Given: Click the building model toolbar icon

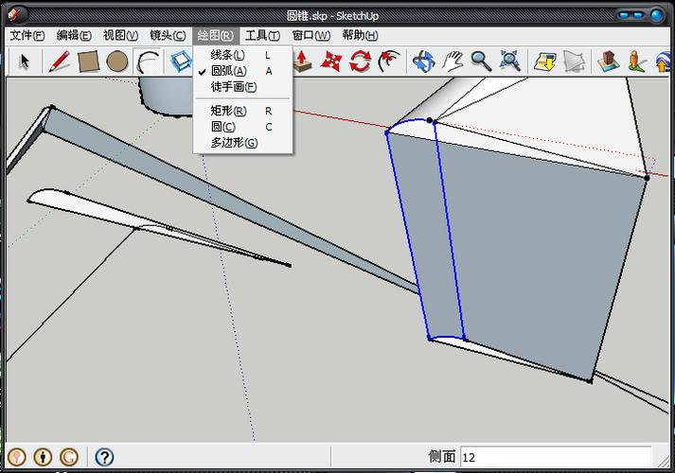Looking at the screenshot, I should coord(609,61).
